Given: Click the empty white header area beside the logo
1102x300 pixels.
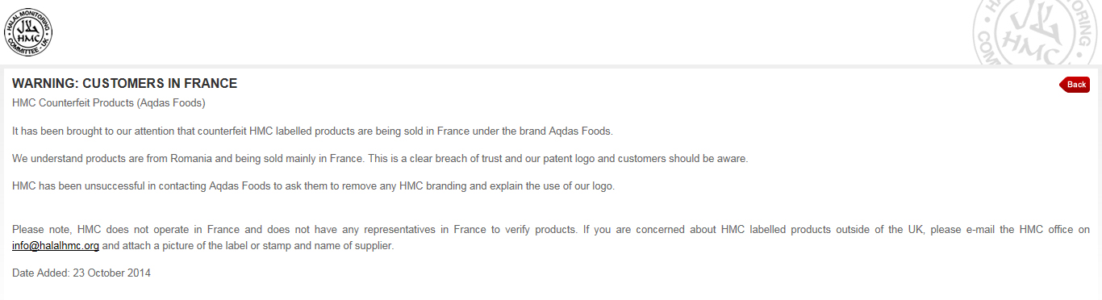Looking at the screenshot, I should pos(484,32).
